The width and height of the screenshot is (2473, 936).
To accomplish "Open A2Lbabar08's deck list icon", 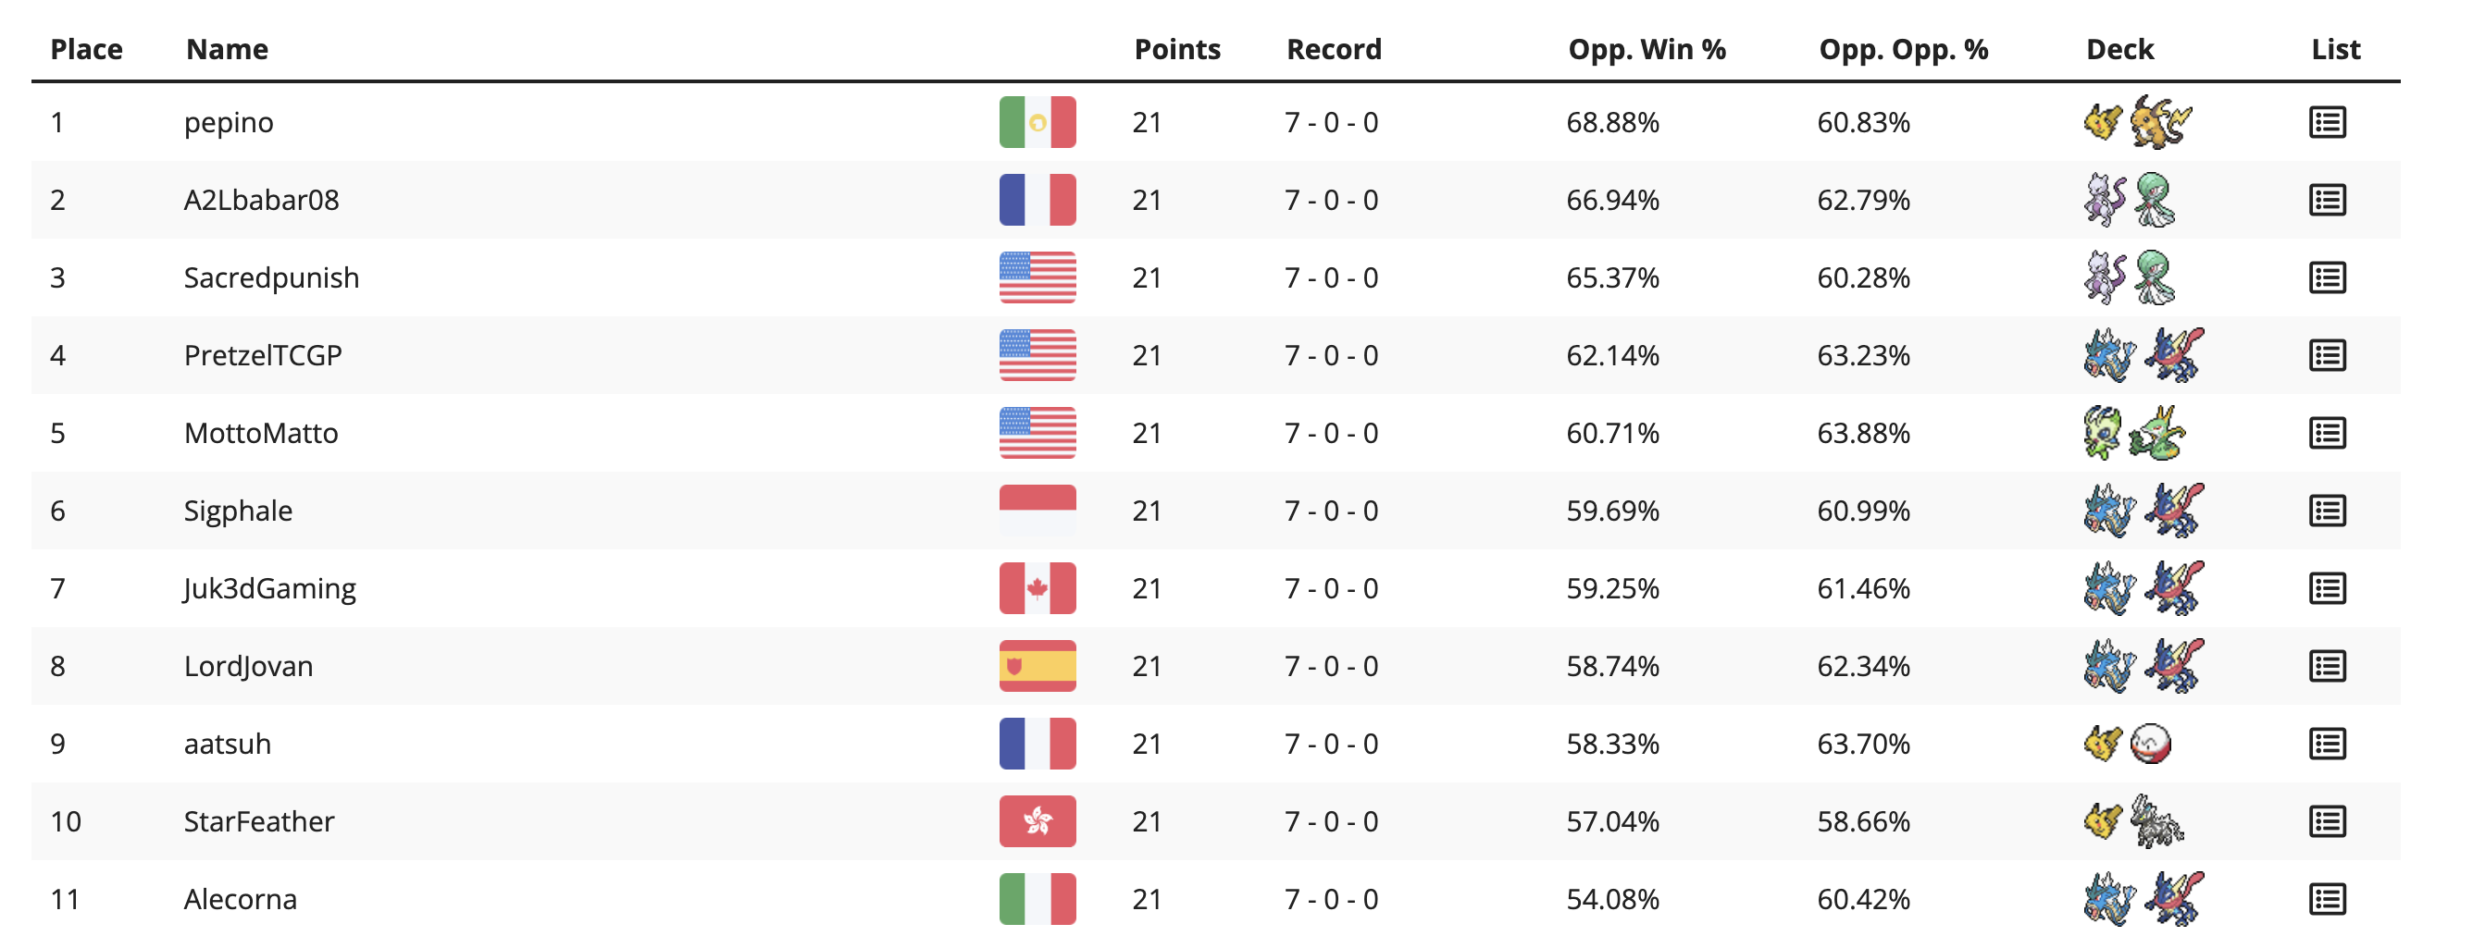I will pos(2327,200).
